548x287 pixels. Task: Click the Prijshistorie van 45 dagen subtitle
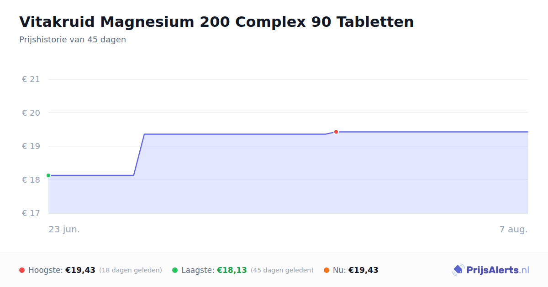[x=73, y=40]
